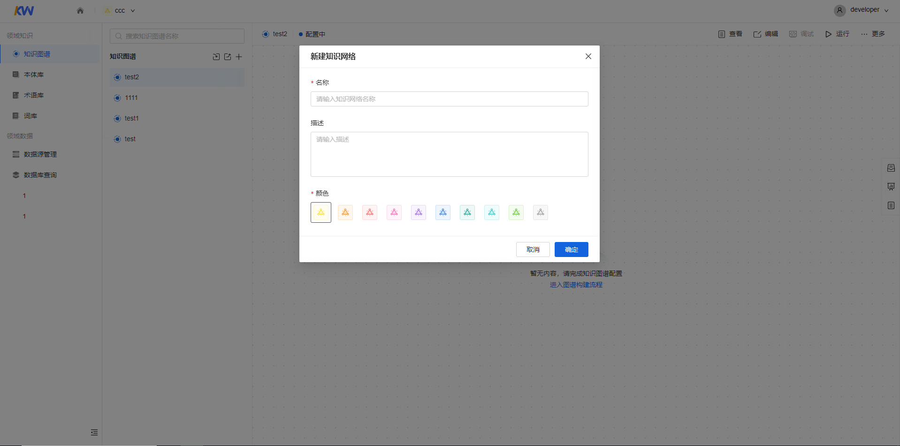Select test2 in the graph list
The height and width of the screenshot is (446, 900).
177,77
